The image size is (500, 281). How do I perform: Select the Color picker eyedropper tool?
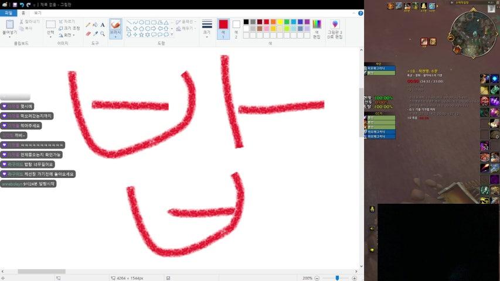point(95,33)
